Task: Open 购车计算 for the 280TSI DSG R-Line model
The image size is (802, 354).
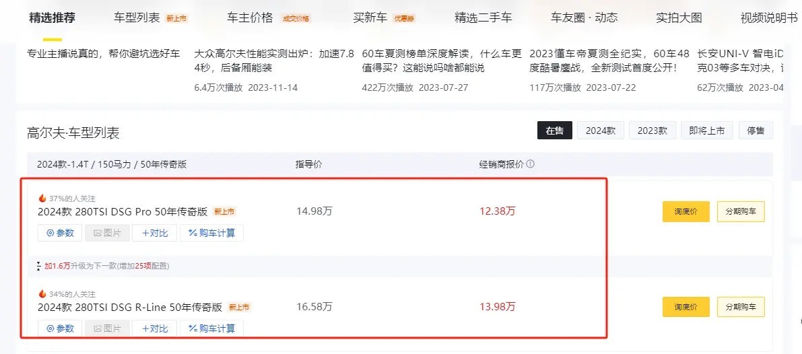Action: [212, 328]
